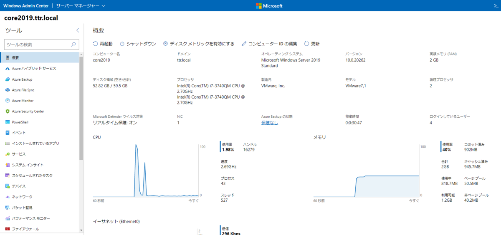Click the 概要 overview icon in the sidebar

coord(8,57)
